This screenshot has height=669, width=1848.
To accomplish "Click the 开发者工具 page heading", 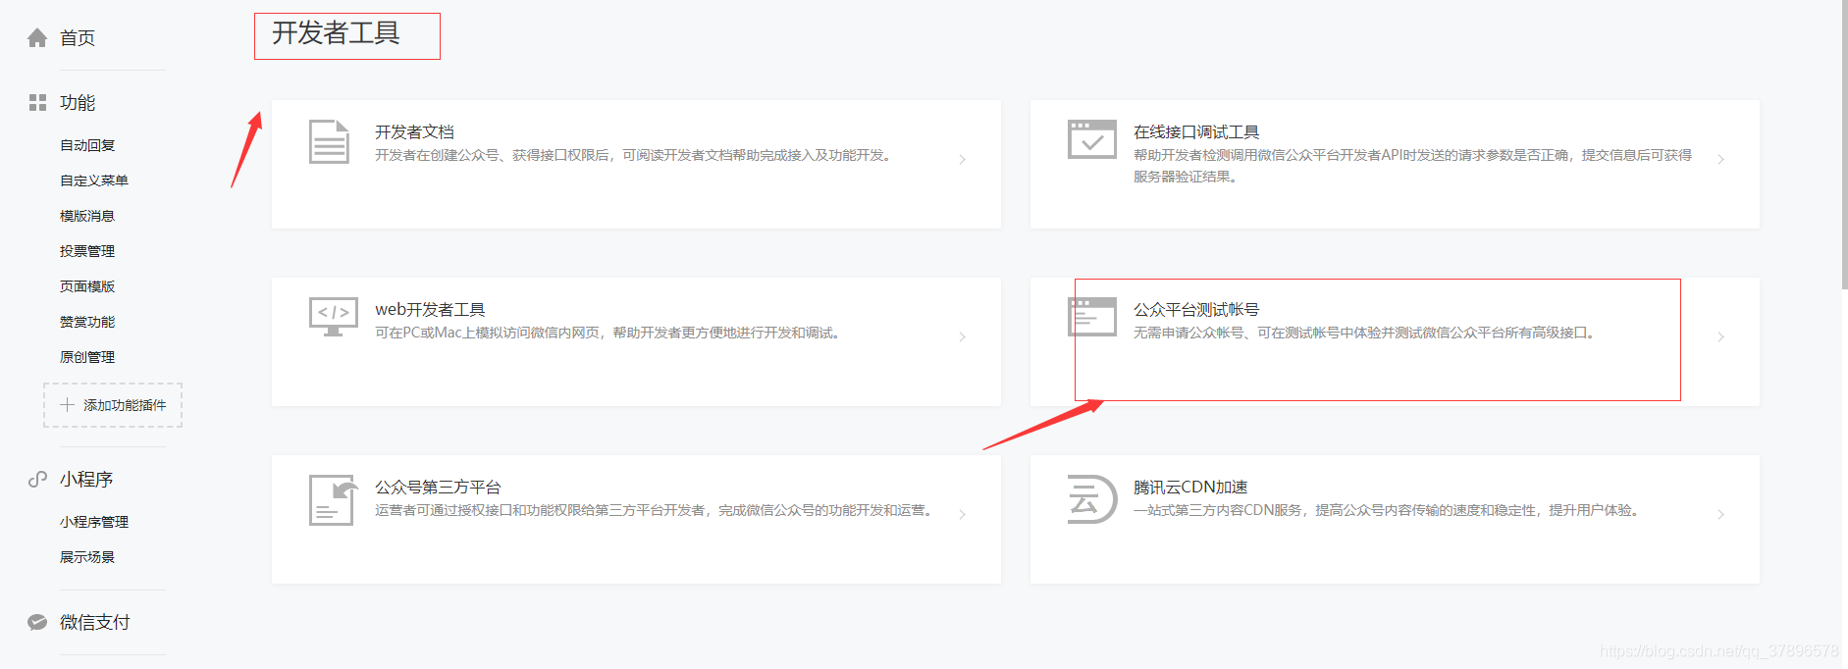I will (x=336, y=33).
